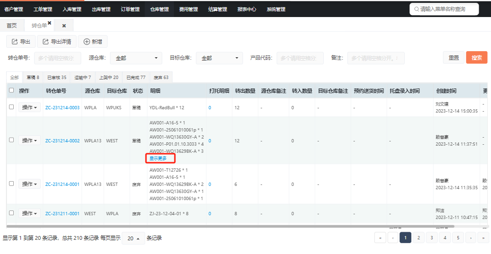Click the close-all tabs X button
491x254 pixels.
pyautogui.click(x=64, y=26)
